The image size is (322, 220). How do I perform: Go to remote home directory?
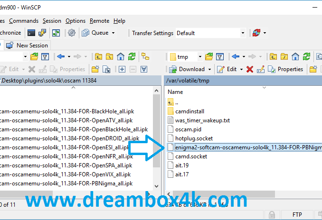coord(295,56)
